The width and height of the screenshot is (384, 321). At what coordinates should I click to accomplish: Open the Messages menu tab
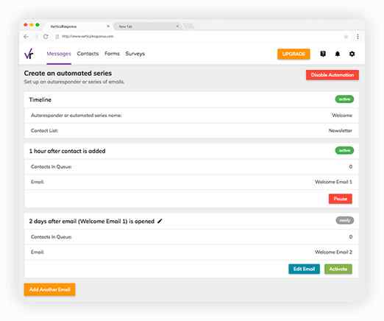(x=59, y=54)
